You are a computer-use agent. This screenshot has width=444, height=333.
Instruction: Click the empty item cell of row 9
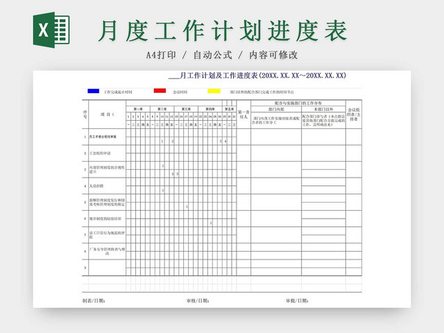click(x=107, y=268)
